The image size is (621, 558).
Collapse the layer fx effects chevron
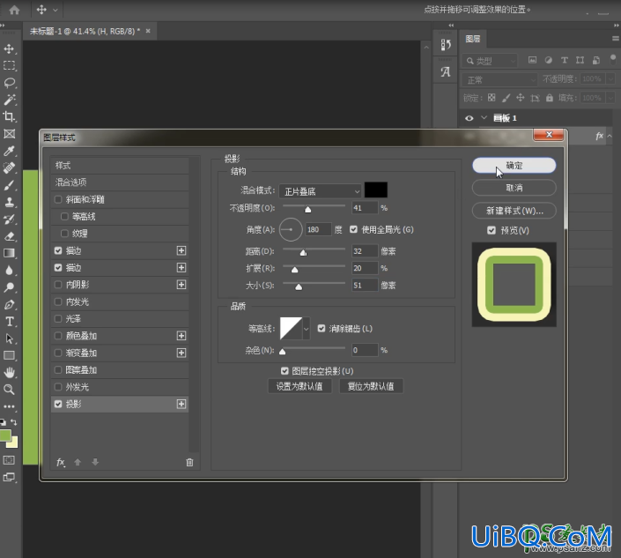[x=610, y=136]
